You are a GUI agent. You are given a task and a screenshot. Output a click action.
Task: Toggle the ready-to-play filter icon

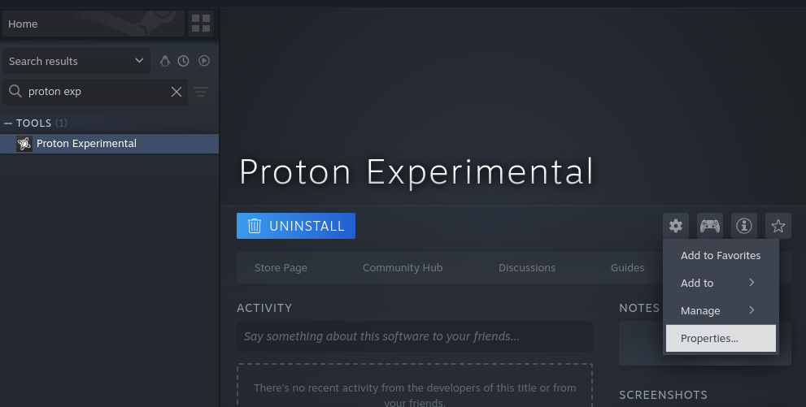click(204, 61)
